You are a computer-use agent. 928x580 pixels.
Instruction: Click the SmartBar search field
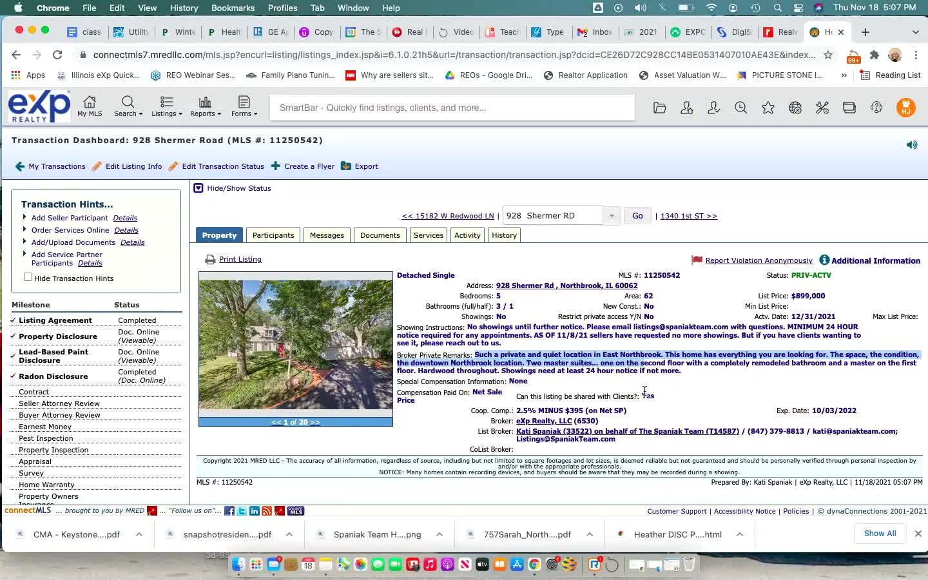point(452,108)
